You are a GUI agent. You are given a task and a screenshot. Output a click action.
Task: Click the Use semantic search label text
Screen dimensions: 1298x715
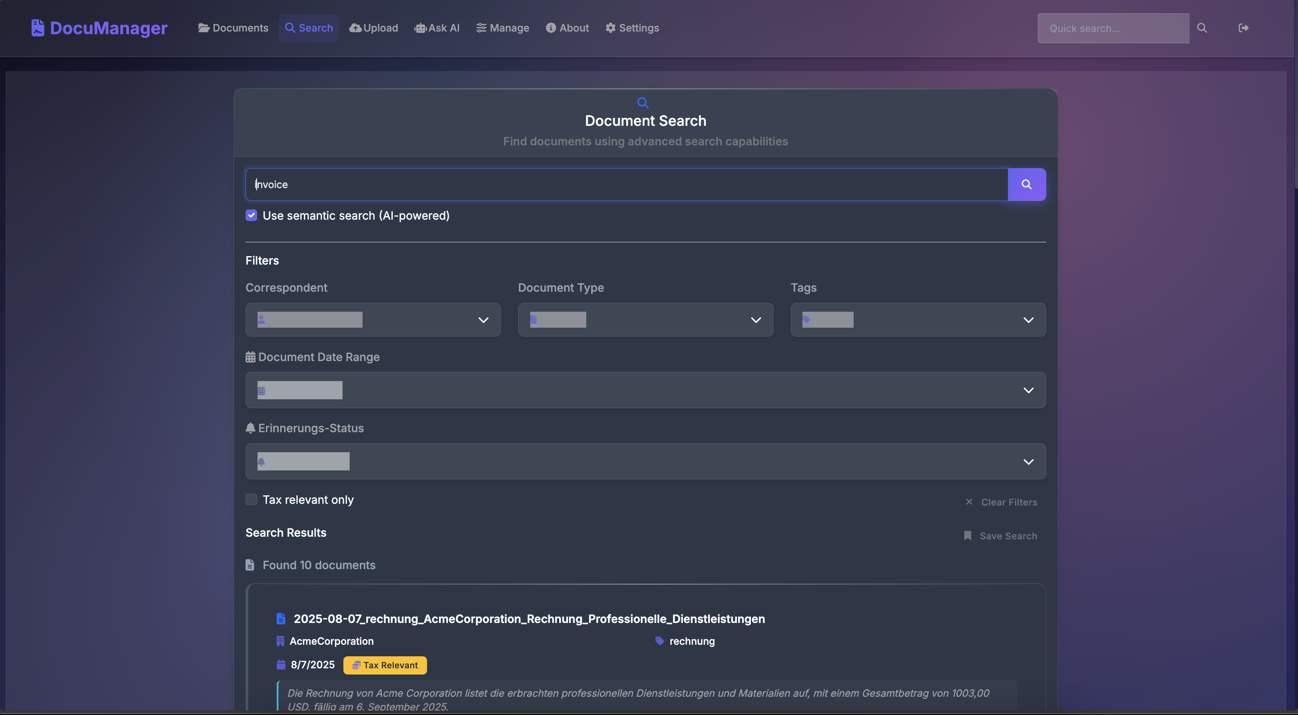click(356, 216)
